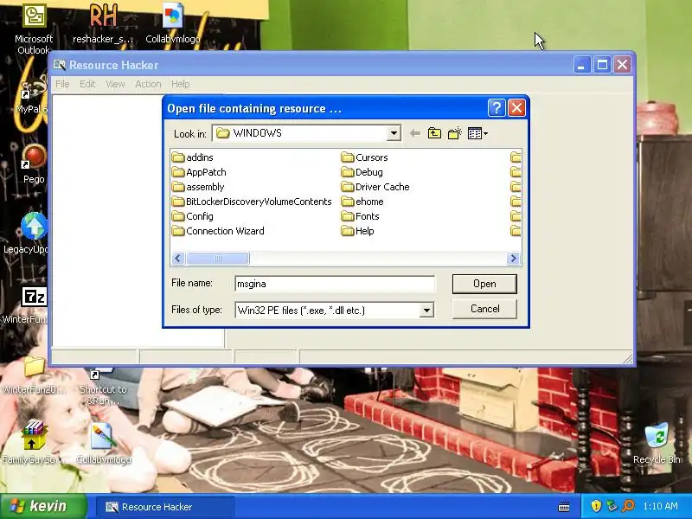Select the assembly folder
The height and width of the screenshot is (519, 692).
(x=198, y=187)
